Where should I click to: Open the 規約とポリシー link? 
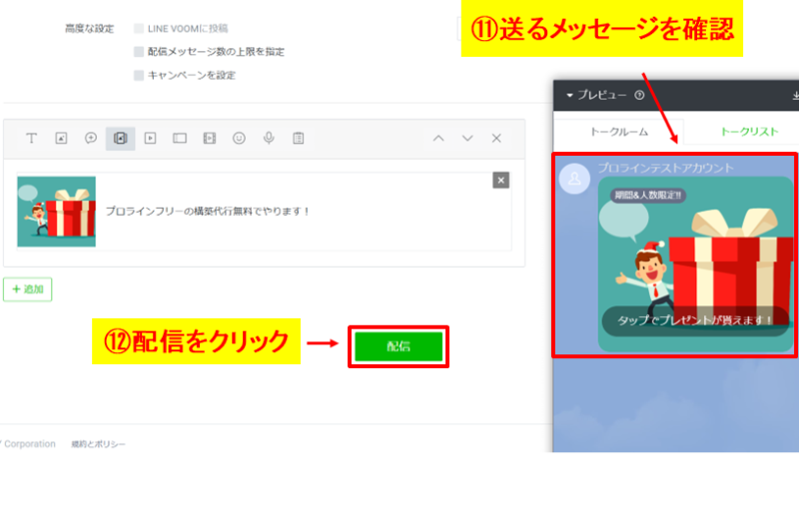point(98,444)
